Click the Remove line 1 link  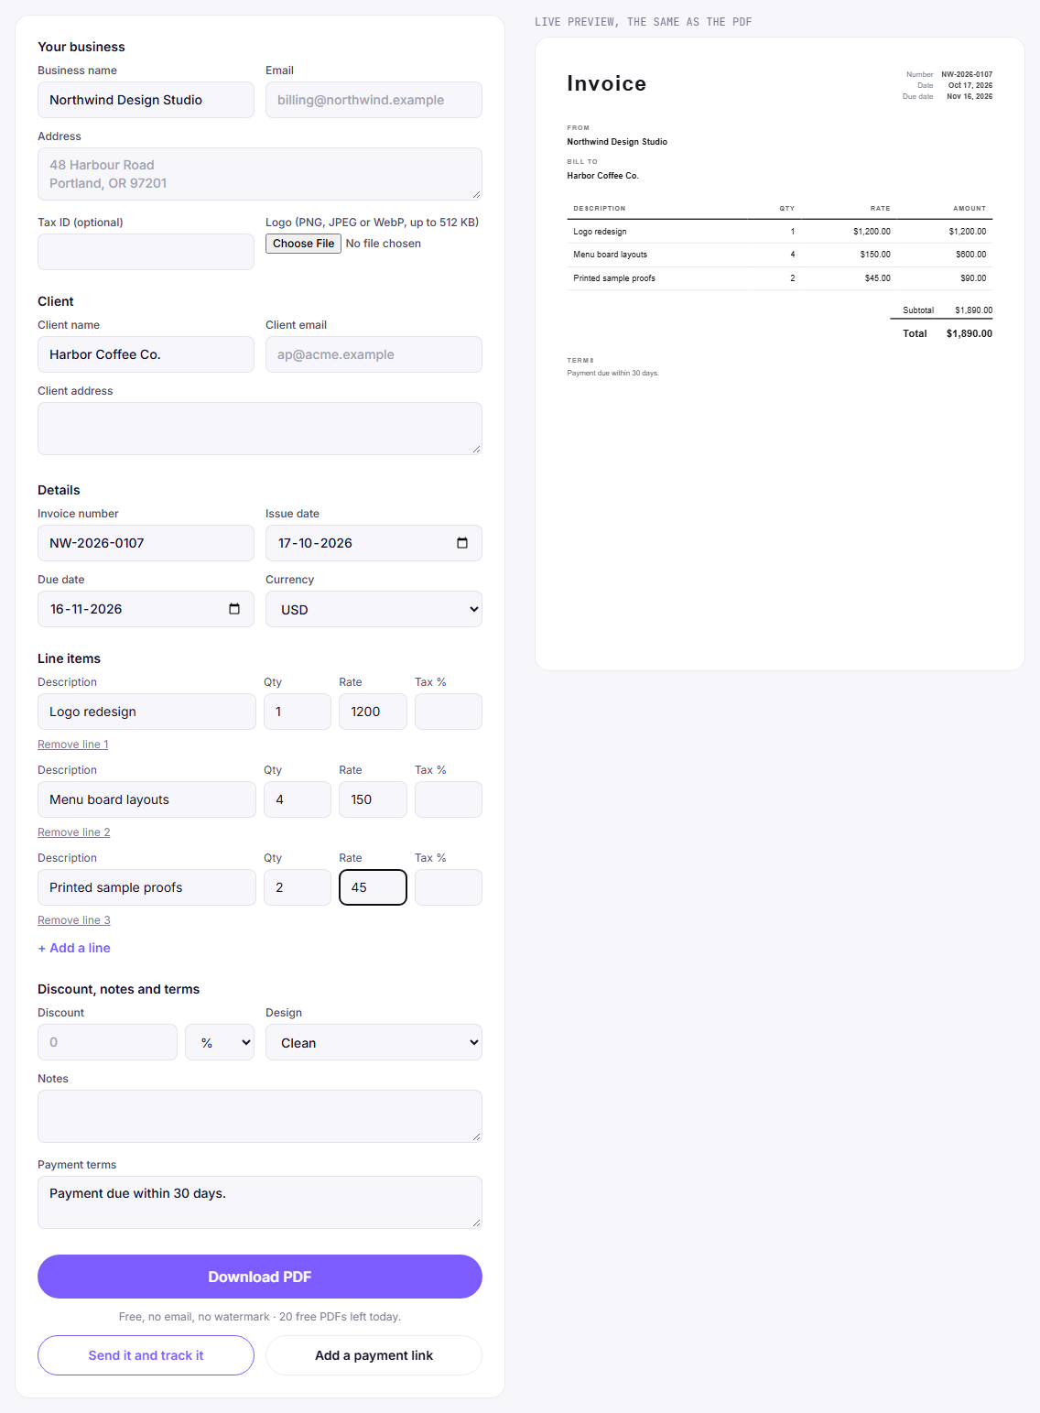[x=73, y=745]
